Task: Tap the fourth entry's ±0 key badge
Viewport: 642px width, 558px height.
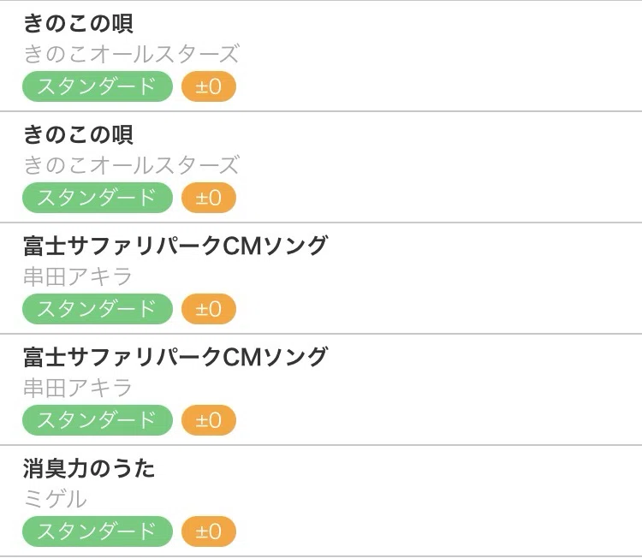Action: pyautogui.click(x=209, y=420)
